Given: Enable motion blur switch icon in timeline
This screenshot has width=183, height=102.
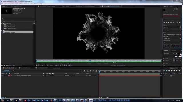Looking at the screenshot, I should [x=93, y=71].
